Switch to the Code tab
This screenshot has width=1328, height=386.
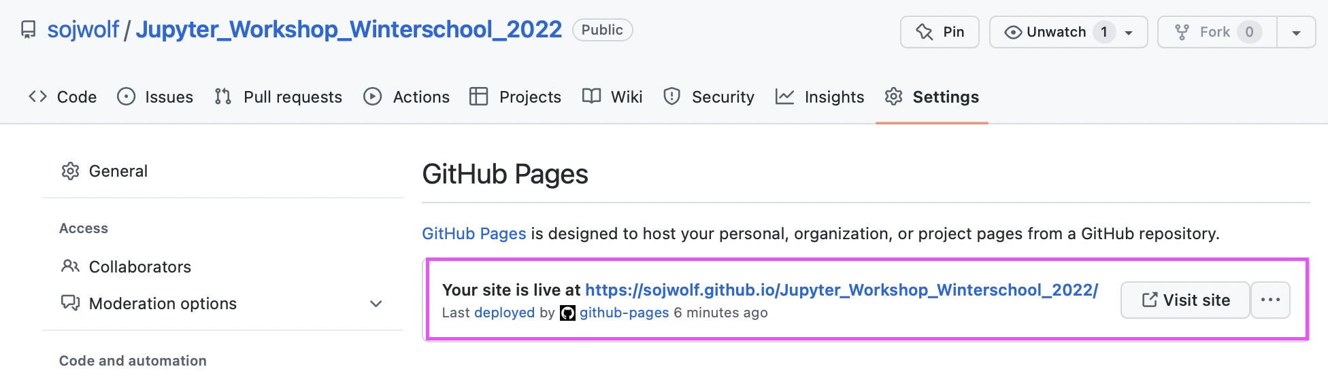point(63,96)
